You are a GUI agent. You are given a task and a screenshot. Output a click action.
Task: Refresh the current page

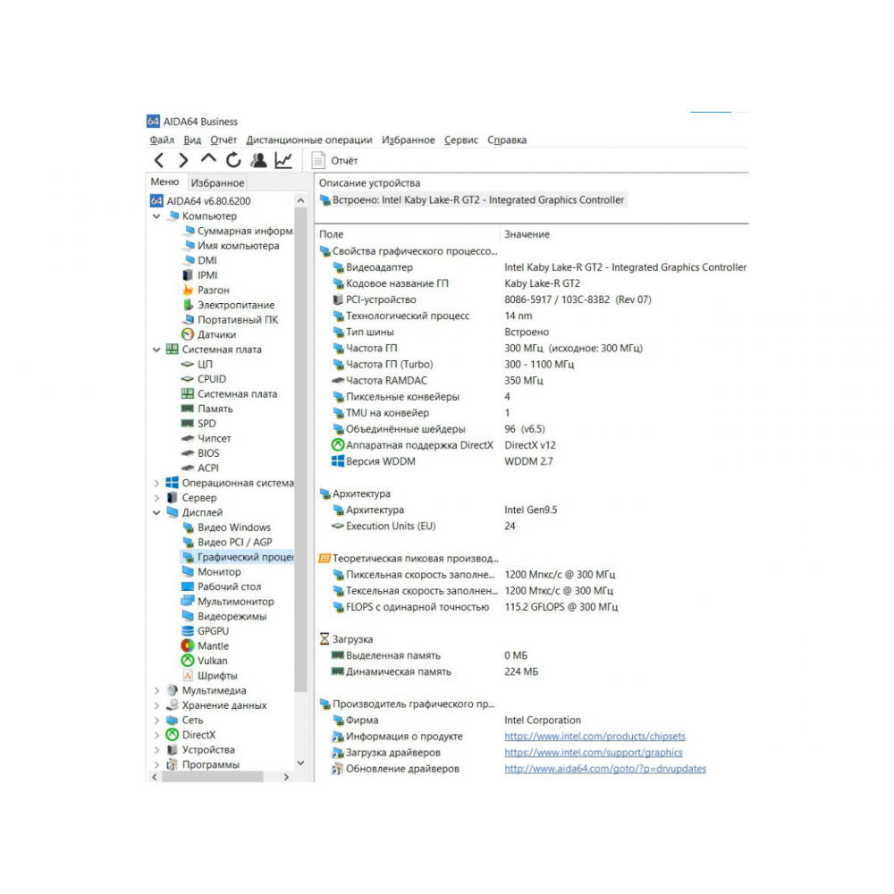[233, 160]
